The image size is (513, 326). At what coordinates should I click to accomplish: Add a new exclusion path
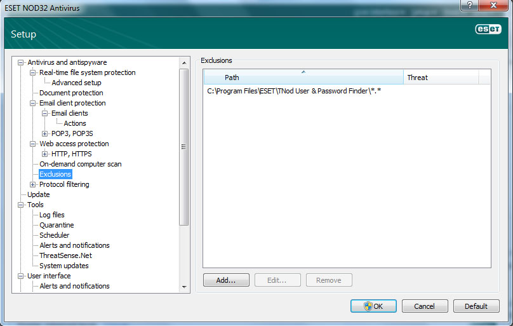(226, 280)
